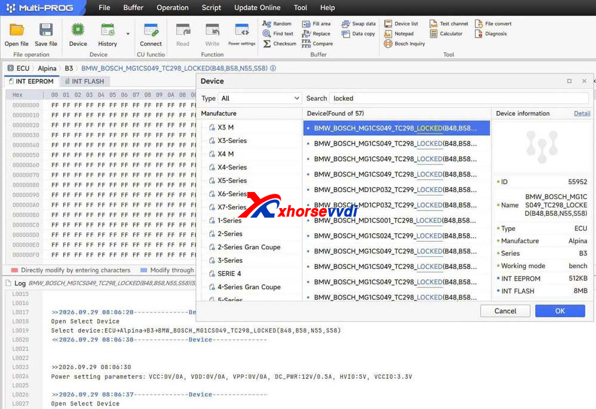596x409 pixels.
Task: Cancel the Device dialog
Action: pyautogui.click(x=505, y=311)
